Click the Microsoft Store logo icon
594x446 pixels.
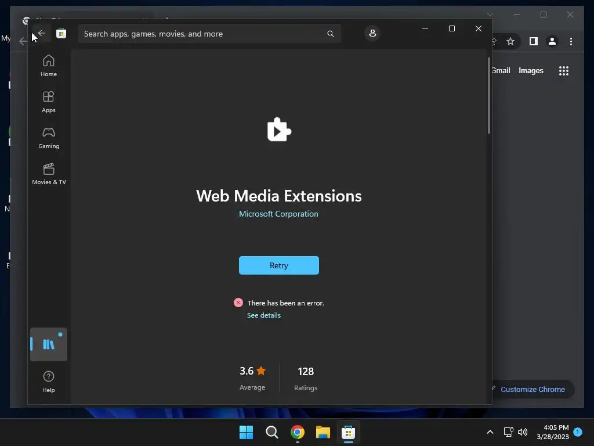(61, 33)
